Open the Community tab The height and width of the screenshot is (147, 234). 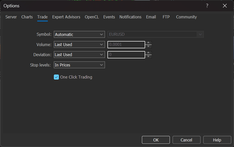tap(186, 17)
